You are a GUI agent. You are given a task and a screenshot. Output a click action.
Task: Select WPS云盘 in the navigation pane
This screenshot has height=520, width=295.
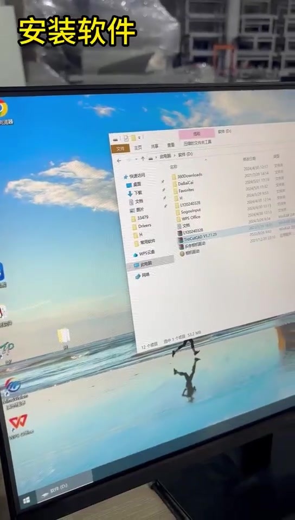(x=144, y=253)
